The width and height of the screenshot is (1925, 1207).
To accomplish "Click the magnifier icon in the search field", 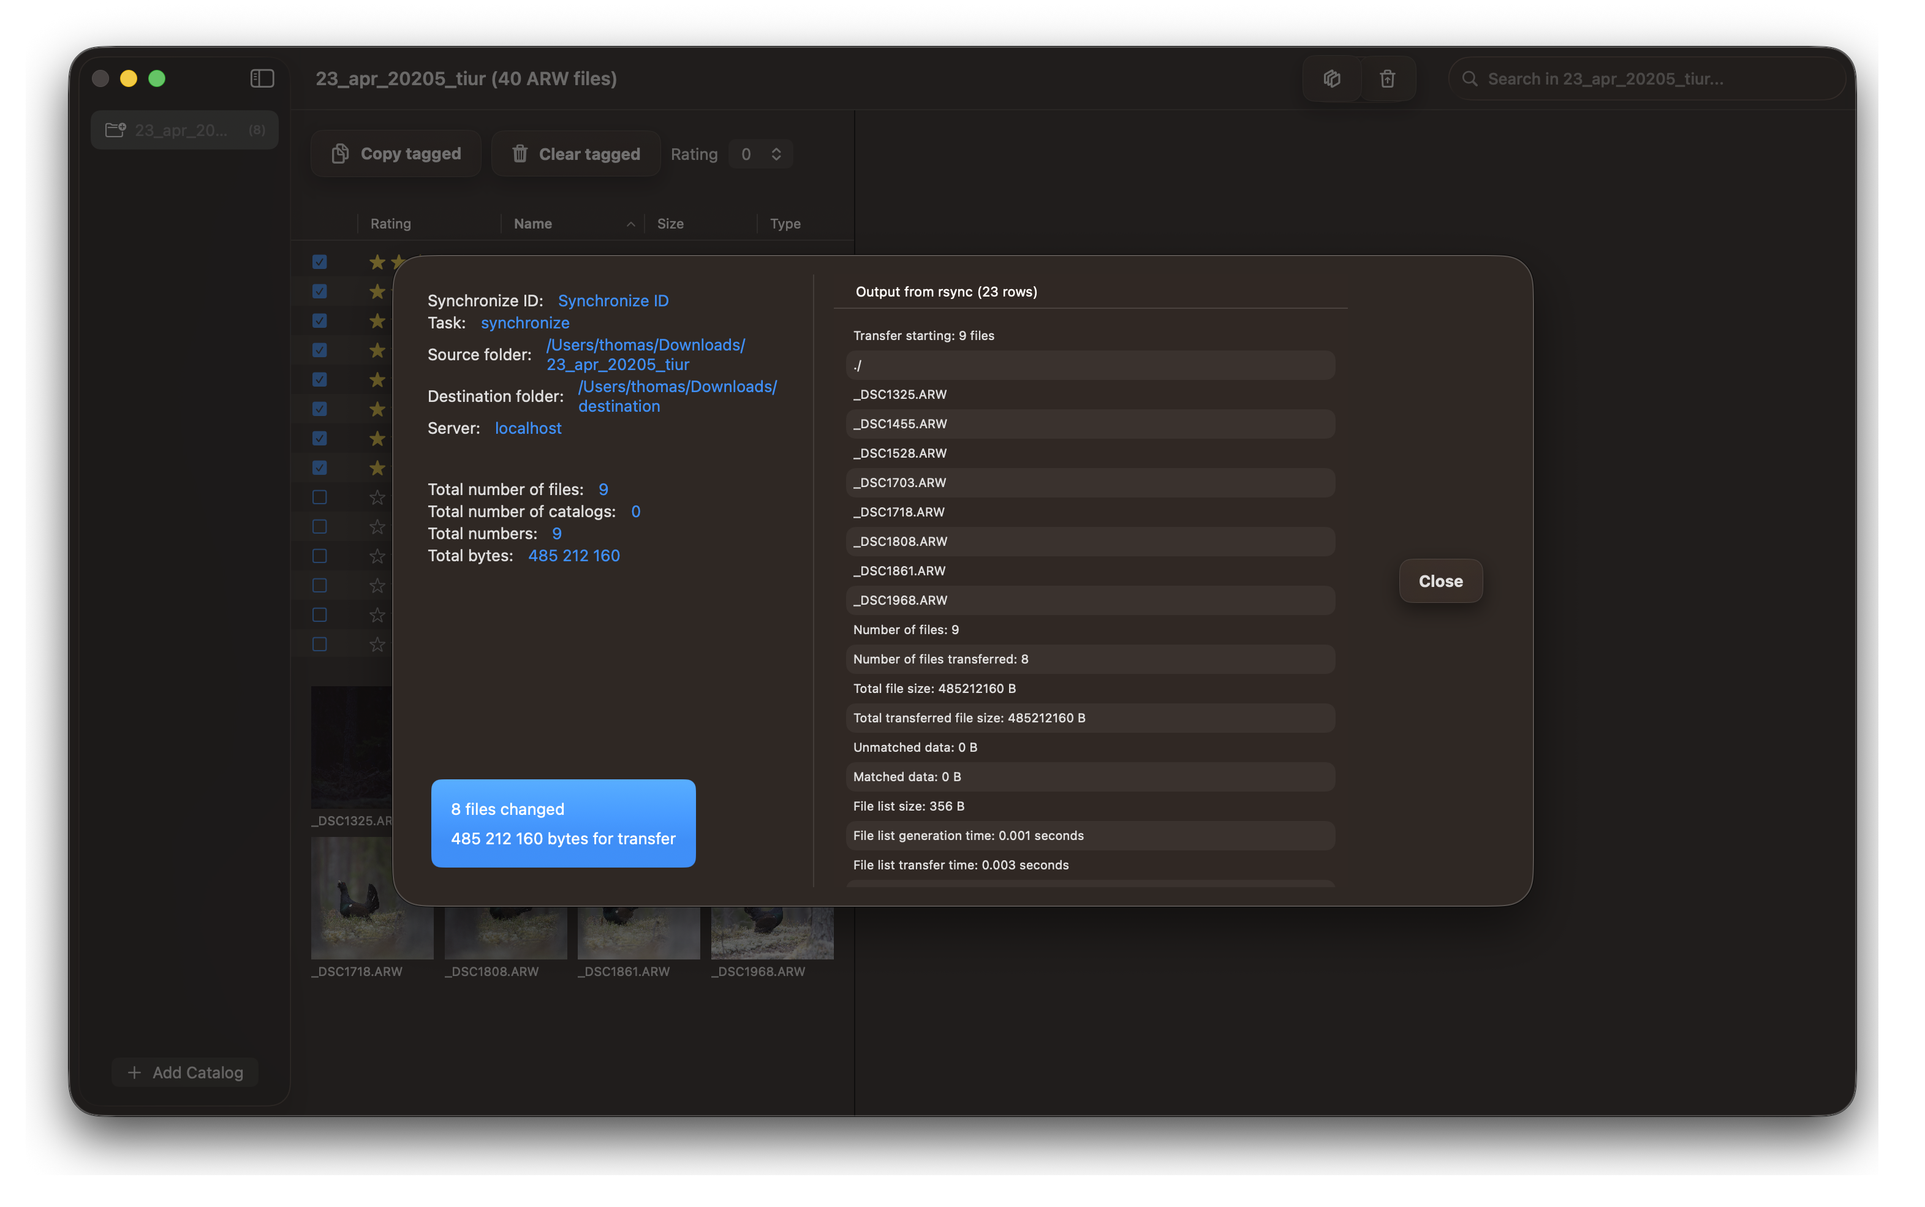I will click(x=1469, y=78).
